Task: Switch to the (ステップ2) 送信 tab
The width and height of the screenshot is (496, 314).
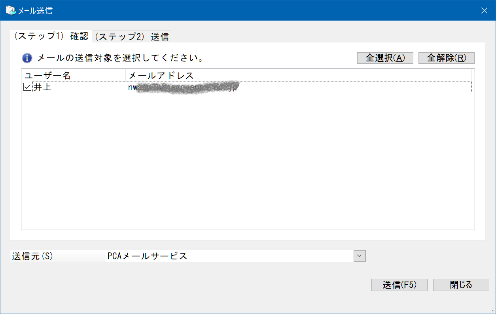Action: coord(132,37)
